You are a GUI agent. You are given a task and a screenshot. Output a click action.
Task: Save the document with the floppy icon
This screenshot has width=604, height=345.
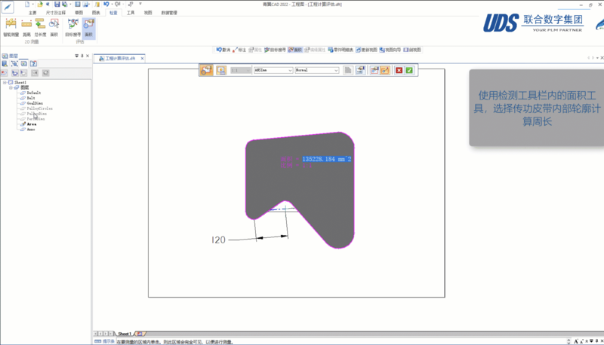tap(57, 5)
